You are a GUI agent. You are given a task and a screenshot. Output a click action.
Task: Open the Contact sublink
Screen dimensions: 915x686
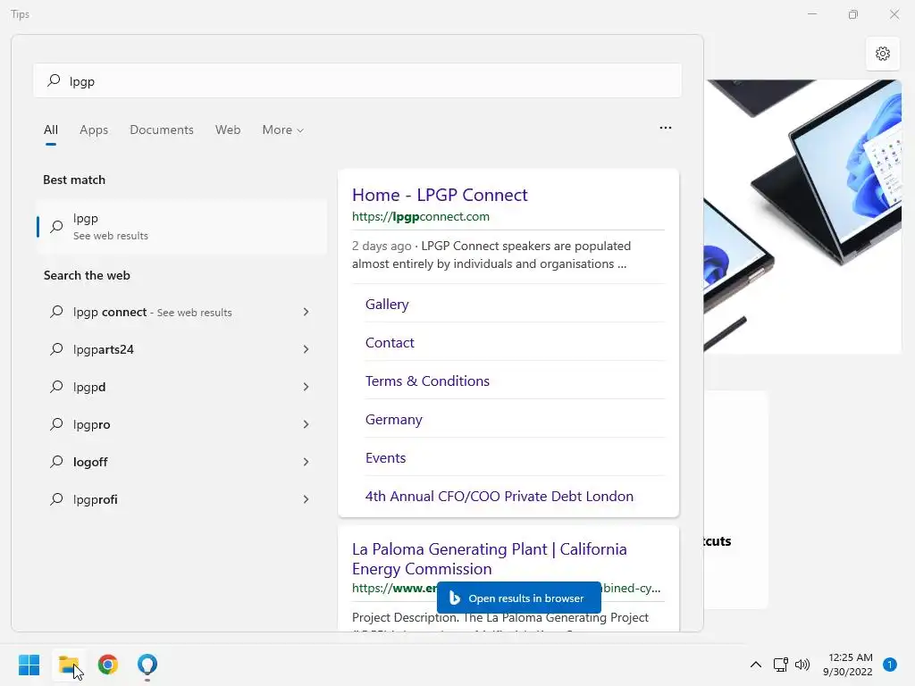click(x=390, y=343)
